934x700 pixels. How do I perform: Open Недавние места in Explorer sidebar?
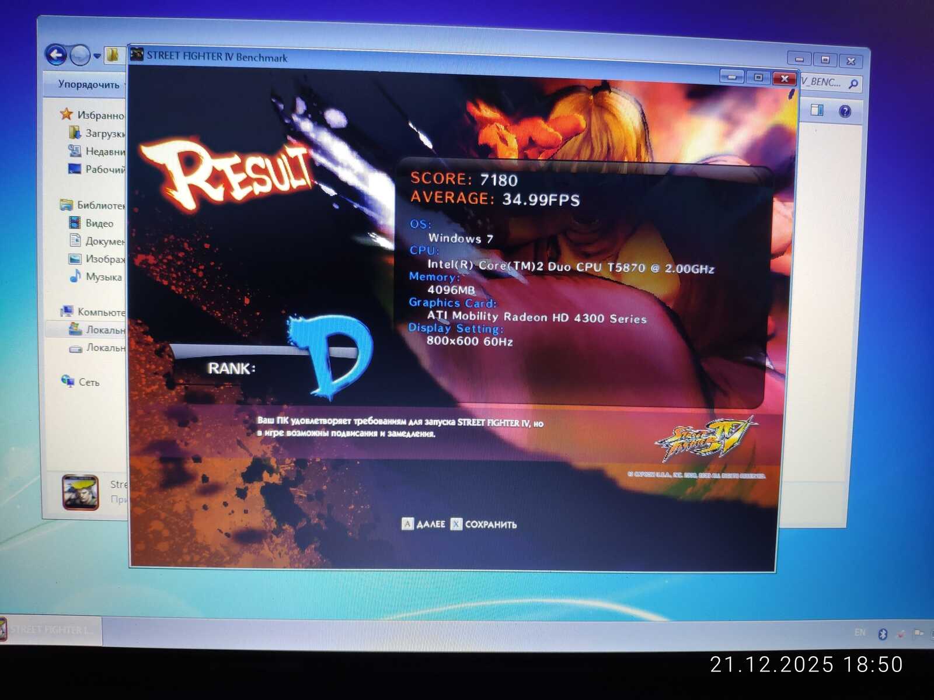97,151
